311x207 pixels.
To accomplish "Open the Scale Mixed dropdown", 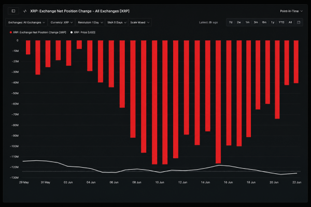I will point(140,22).
